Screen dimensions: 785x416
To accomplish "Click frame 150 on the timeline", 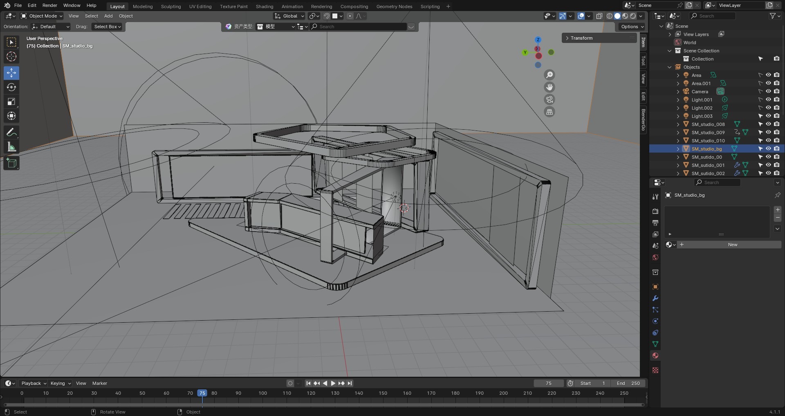I will 383,393.
